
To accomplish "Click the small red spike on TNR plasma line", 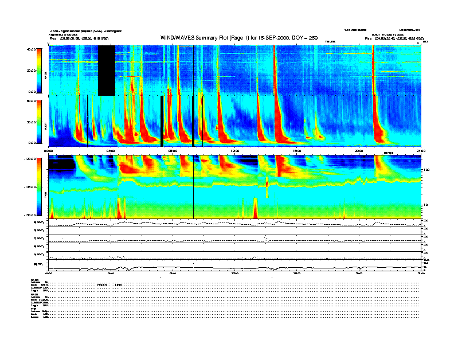I will pos(267,184).
